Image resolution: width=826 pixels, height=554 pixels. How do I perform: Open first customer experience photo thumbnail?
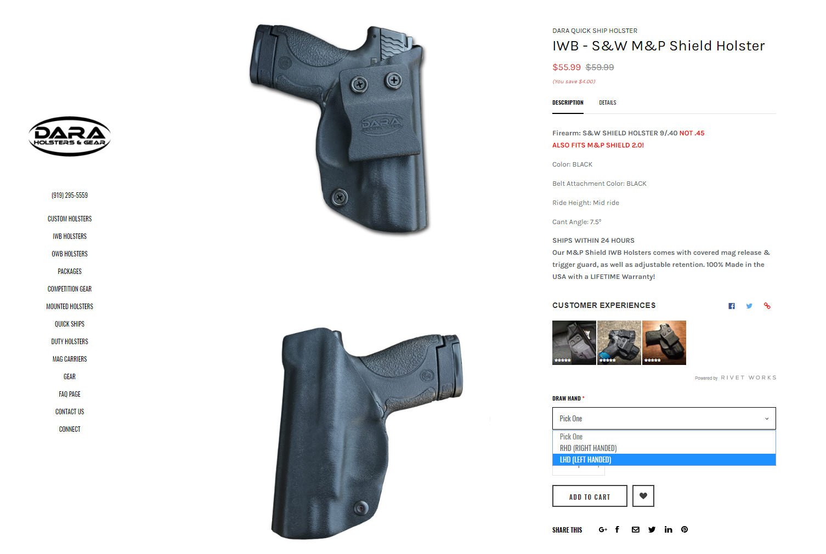pyautogui.click(x=574, y=342)
